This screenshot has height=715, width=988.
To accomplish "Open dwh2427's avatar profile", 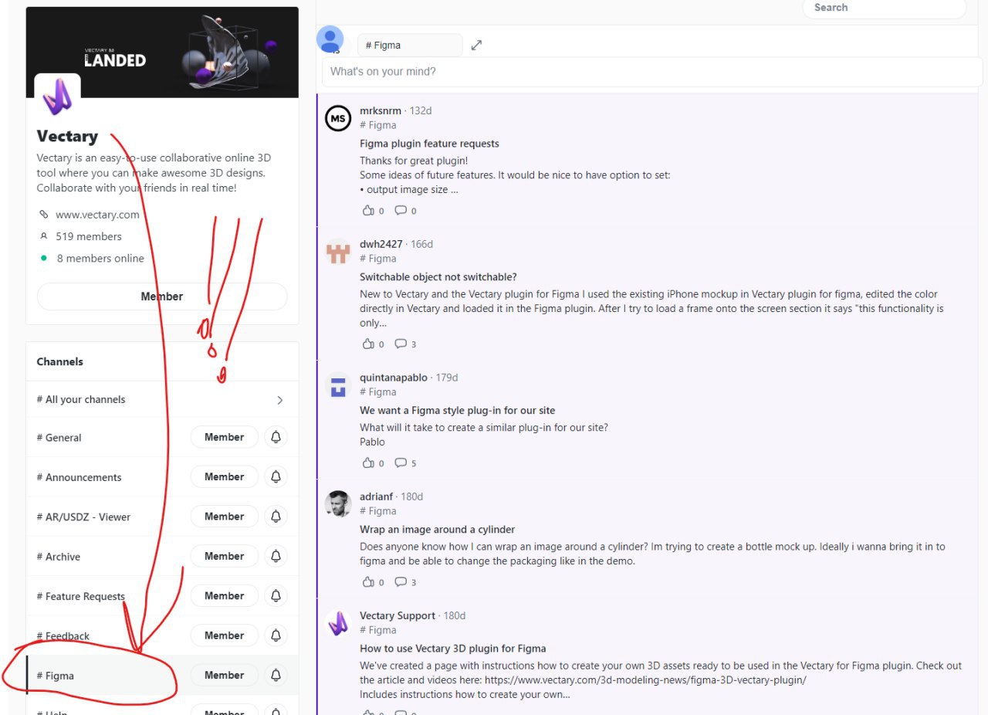I will [338, 252].
